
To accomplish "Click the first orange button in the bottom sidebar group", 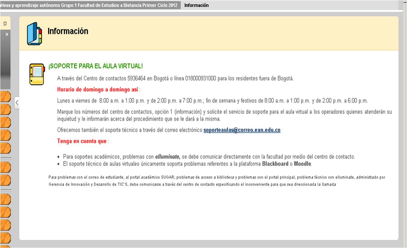I will click(x=5, y=199).
